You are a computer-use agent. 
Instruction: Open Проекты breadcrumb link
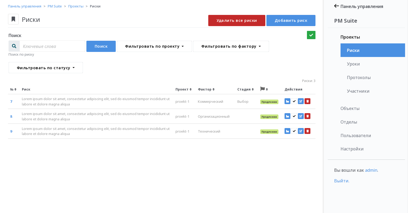76,6
